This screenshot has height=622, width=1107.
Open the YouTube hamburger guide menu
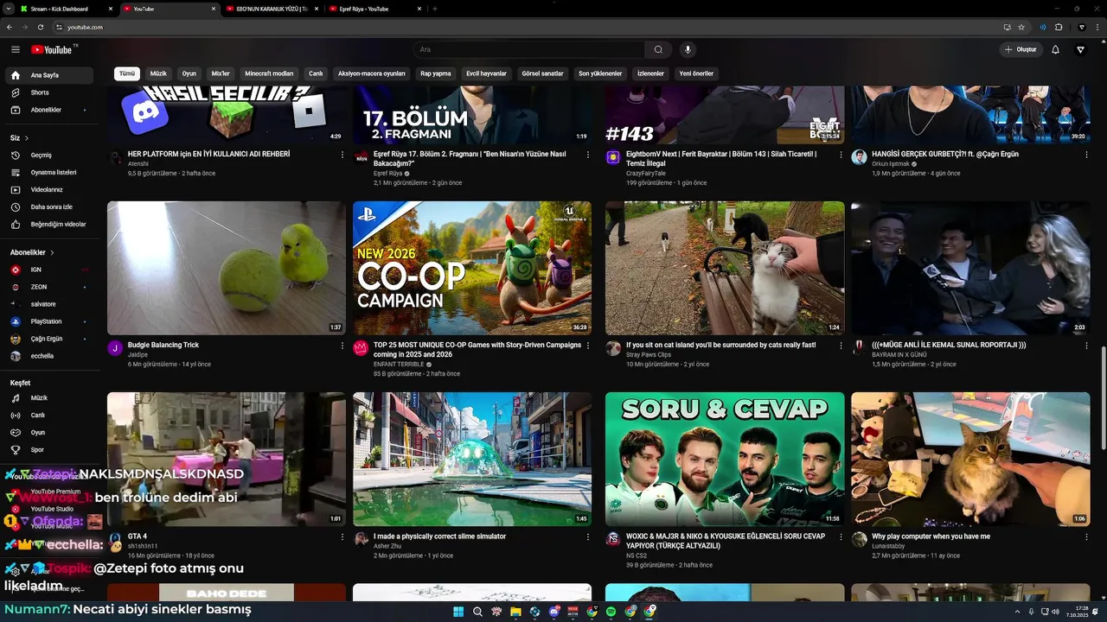coord(15,50)
